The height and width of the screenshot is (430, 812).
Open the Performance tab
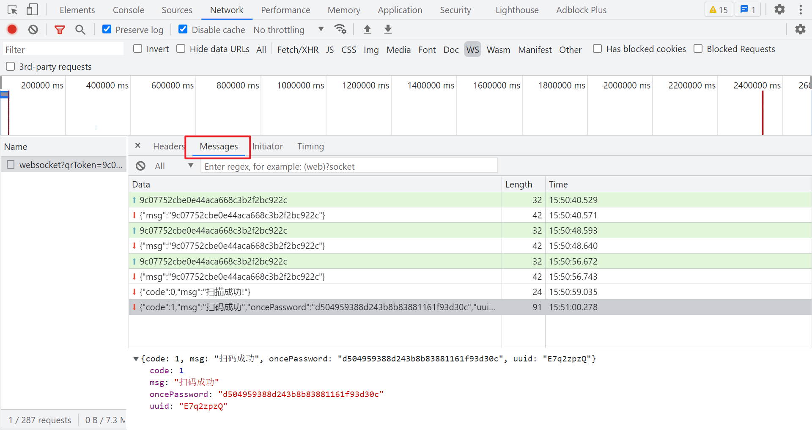tap(285, 10)
